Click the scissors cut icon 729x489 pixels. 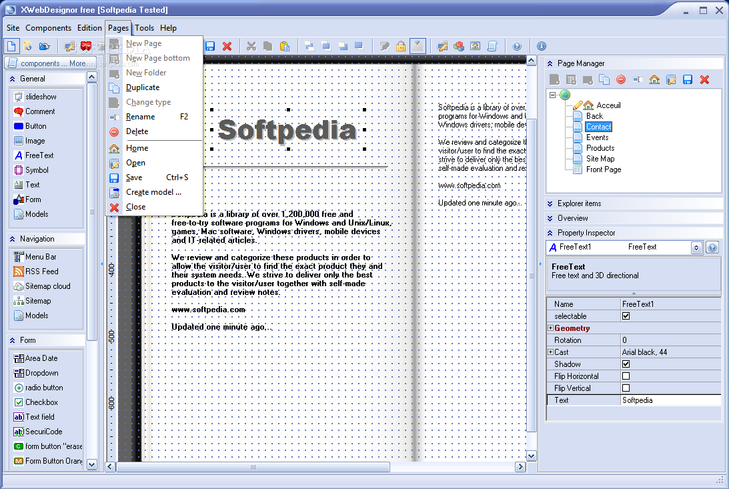point(251,46)
